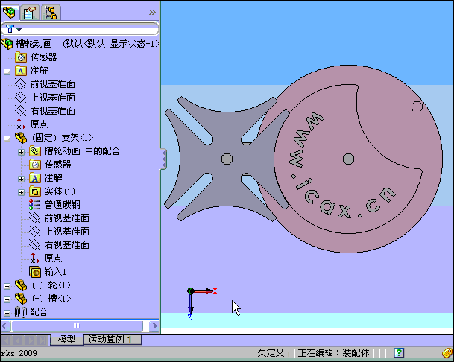Select 传感器 folder icon under 支架
The image size is (454, 362).
pyautogui.click(x=35, y=165)
